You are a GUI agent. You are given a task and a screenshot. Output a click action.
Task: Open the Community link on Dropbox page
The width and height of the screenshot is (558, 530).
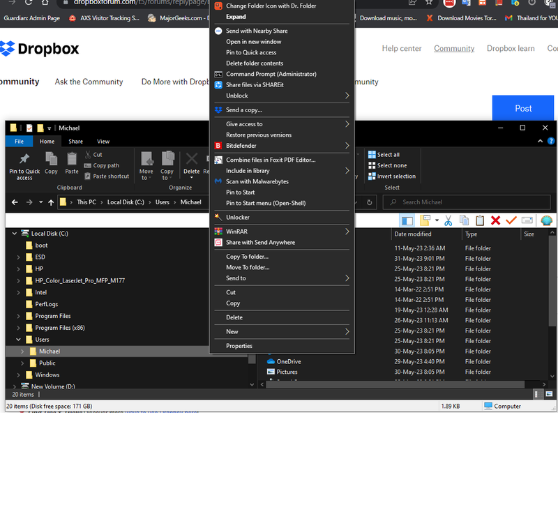pos(454,48)
